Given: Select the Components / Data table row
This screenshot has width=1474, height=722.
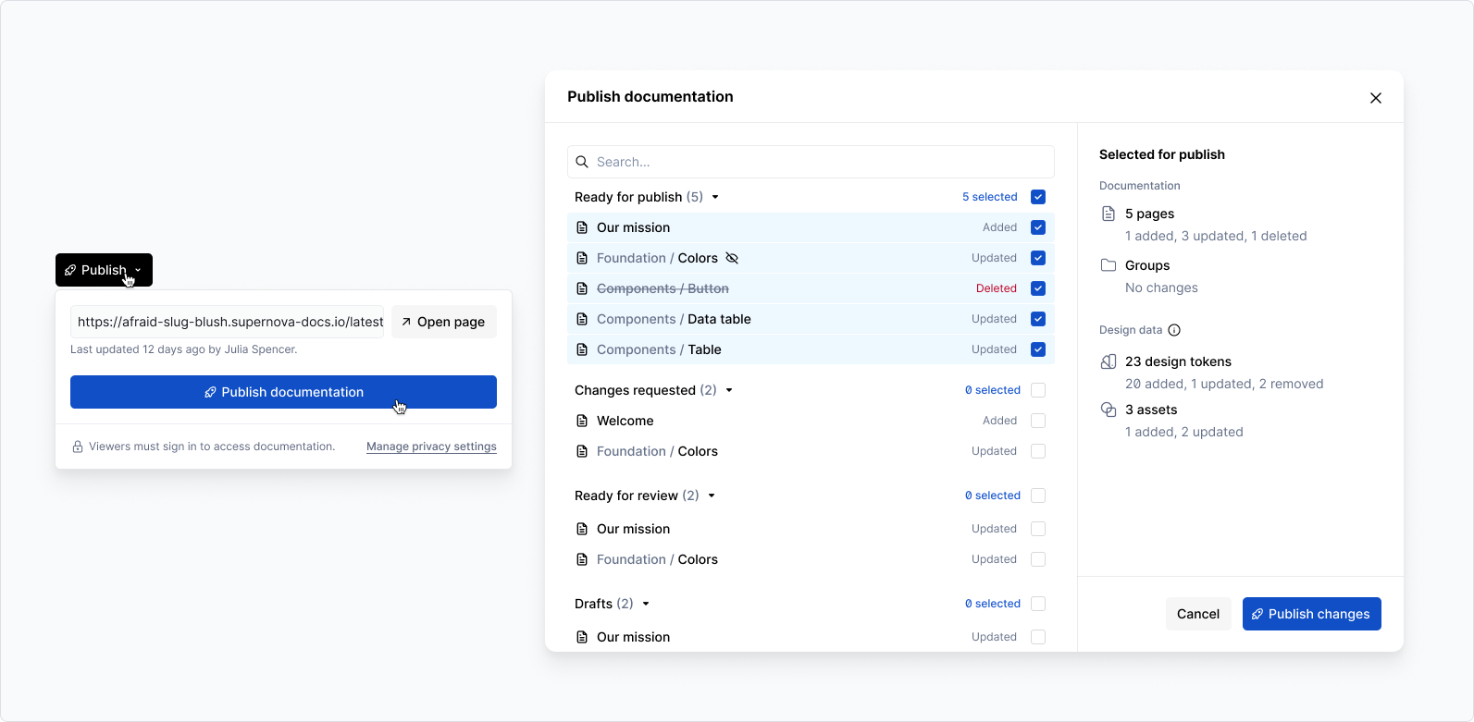Looking at the screenshot, I should [811, 319].
